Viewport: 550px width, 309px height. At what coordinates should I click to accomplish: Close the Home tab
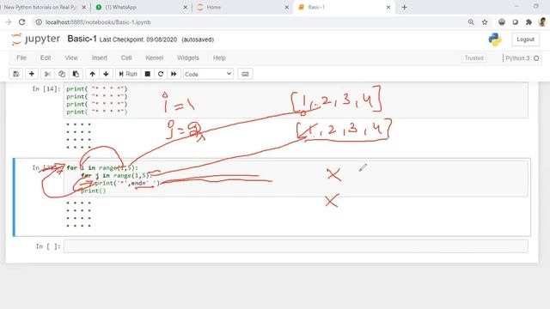coord(286,8)
